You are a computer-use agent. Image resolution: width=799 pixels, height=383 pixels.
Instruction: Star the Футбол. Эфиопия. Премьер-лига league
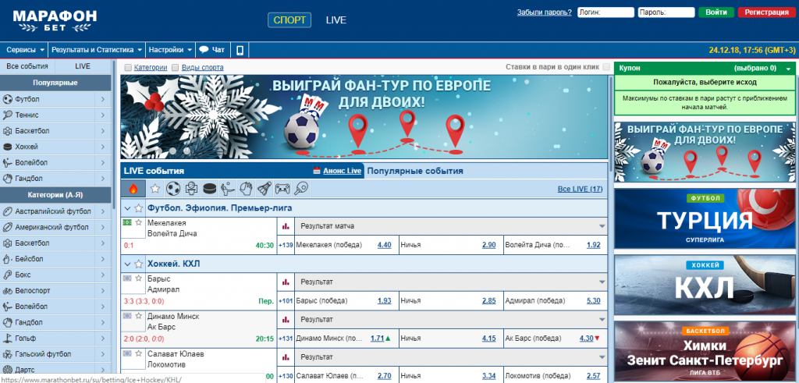pyautogui.click(x=139, y=207)
